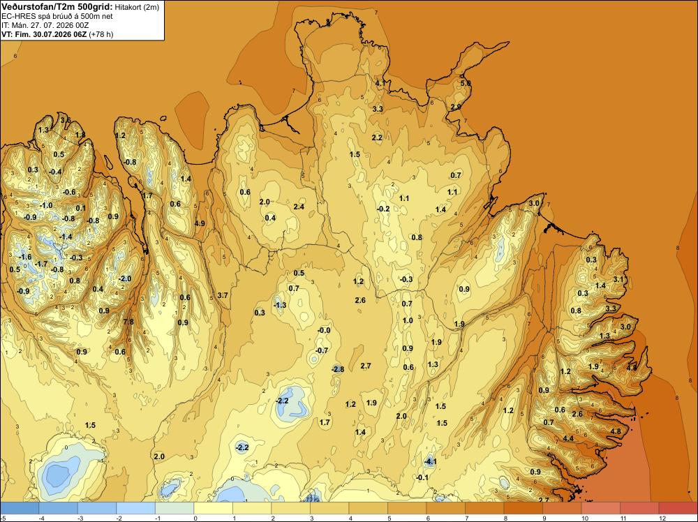Click the legend tick label "12"

click(662, 518)
